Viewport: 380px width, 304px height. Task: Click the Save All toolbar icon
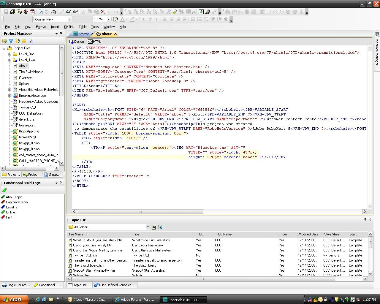click(x=12, y=12)
